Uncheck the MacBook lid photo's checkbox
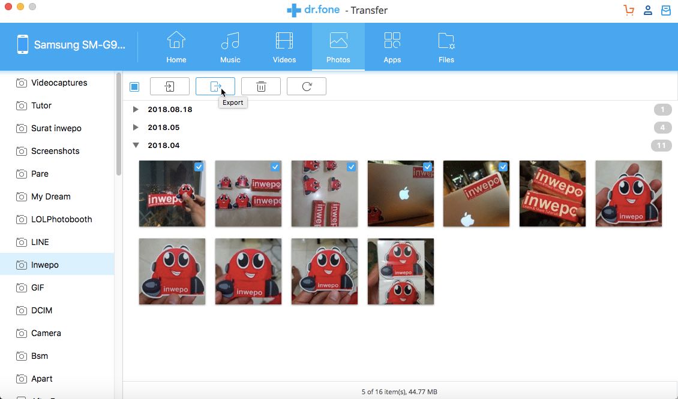The width and height of the screenshot is (678, 399). 427,167
